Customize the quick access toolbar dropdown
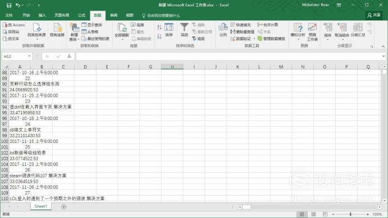This screenshot has height=218, width=388. pyautogui.click(x=39, y=5)
